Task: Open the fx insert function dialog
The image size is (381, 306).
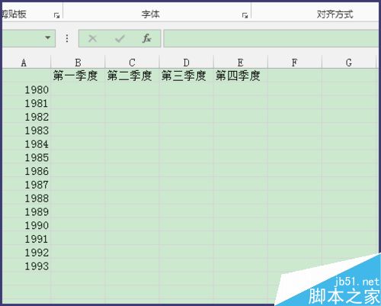Action: tap(146, 38)
